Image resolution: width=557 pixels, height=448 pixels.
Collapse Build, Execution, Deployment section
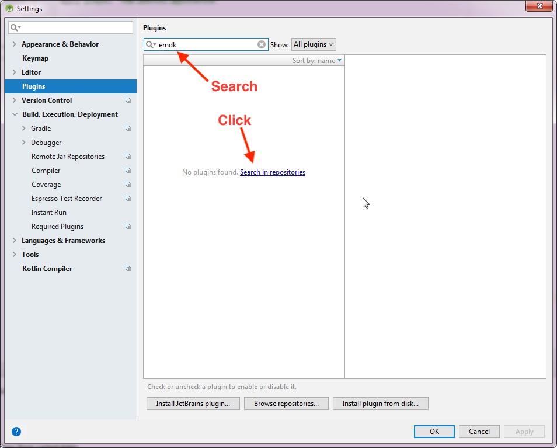click(15, 114)
